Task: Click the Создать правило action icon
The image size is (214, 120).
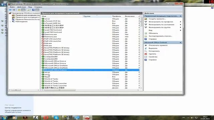Action: pos(146,19)
